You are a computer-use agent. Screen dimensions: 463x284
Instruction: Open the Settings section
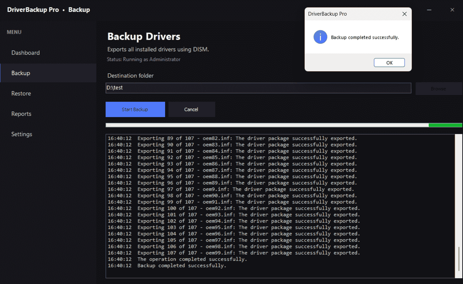click(21, 134)
